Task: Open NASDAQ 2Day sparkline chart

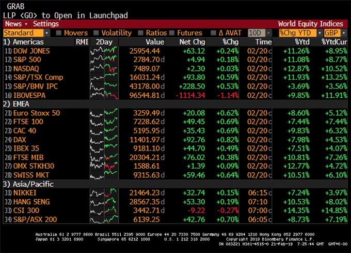Action: click(x=104, y=69)
